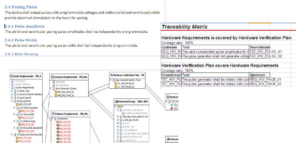
Task: Select REQ_SW_004 in Software Requirements
Action: coord(65,132)
